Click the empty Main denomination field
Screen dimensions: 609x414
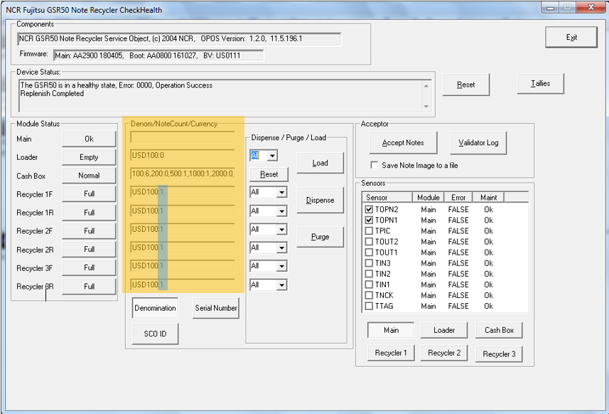(183, 137)
